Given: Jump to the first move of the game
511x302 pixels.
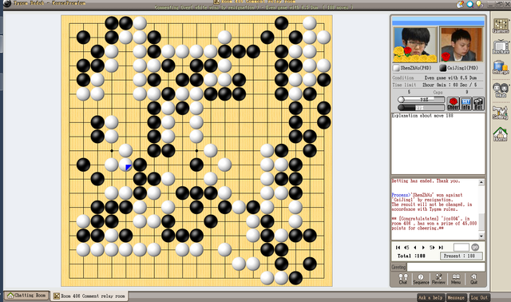Looking at the screenshot, I should coord(398,247).
